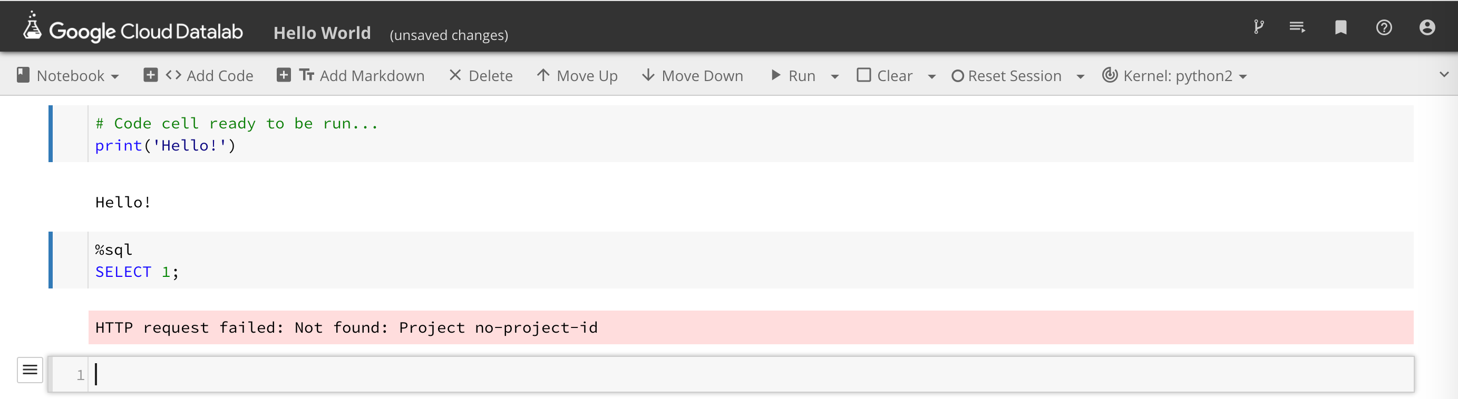Open the Kernel: python2 selector
This screenshot has height=399, width=1458.
(x=1174, y=76)
